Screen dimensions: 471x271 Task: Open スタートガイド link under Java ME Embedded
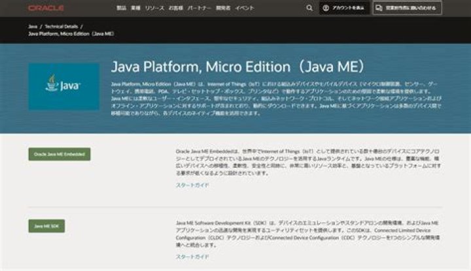pos(192,185)
